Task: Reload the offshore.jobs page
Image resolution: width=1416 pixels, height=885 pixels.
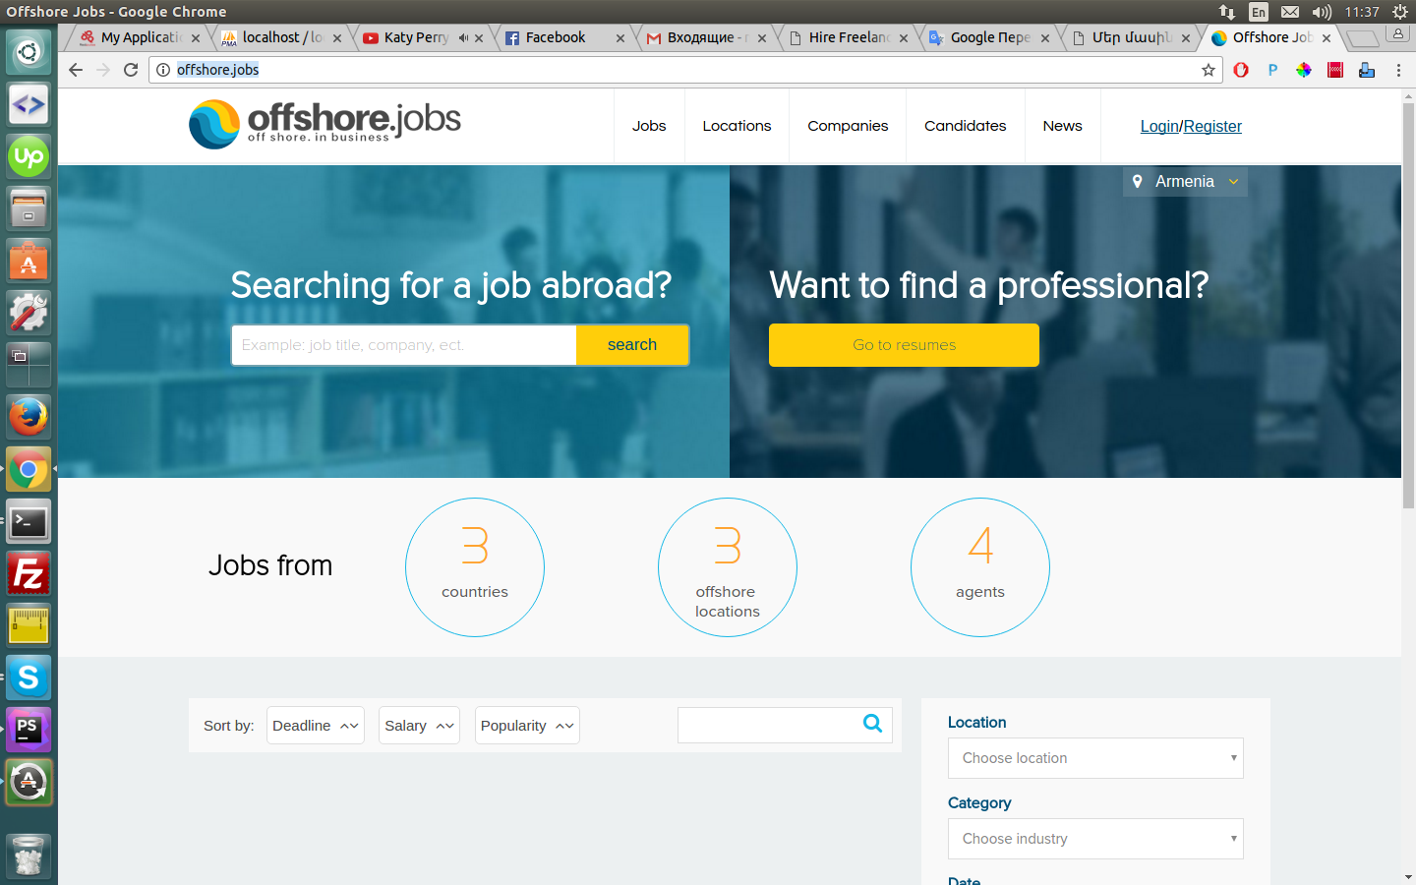Action: (x=131, y=70)
